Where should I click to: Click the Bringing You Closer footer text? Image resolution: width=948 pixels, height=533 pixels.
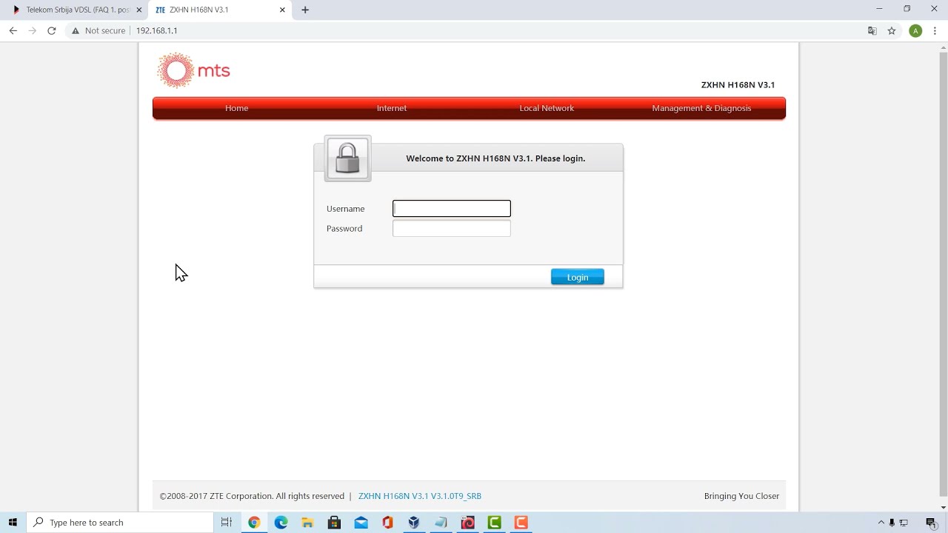[x=741, y=496]
